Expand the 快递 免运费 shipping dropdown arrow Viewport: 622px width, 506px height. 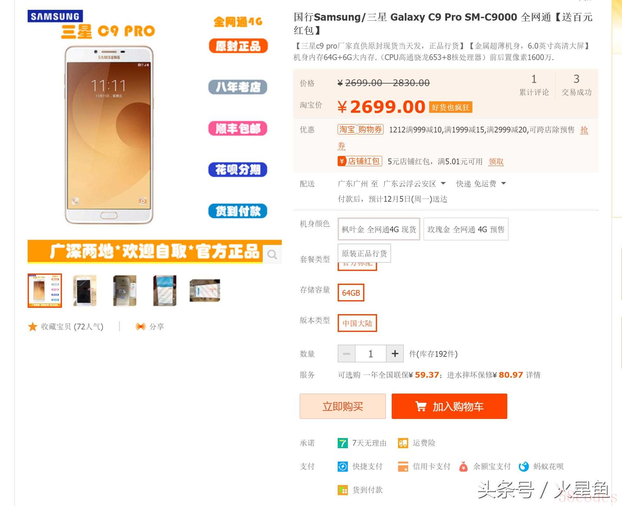[504, 183]
